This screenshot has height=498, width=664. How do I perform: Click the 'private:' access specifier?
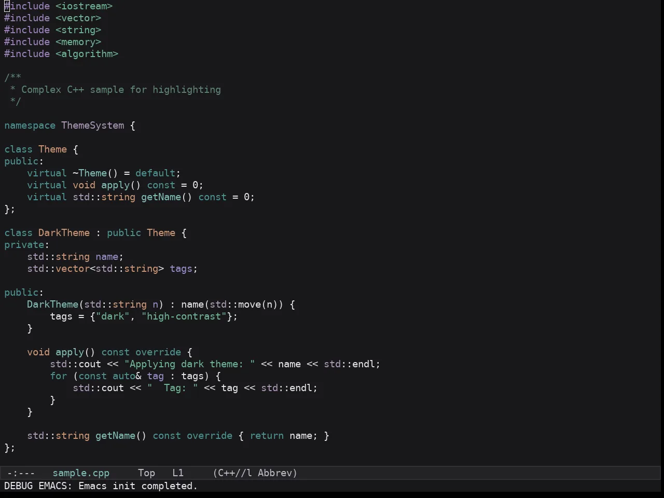click(x=27, y=245)
